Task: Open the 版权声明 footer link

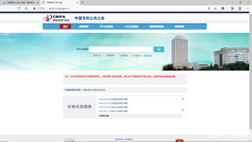Action: tap(119, 139)
